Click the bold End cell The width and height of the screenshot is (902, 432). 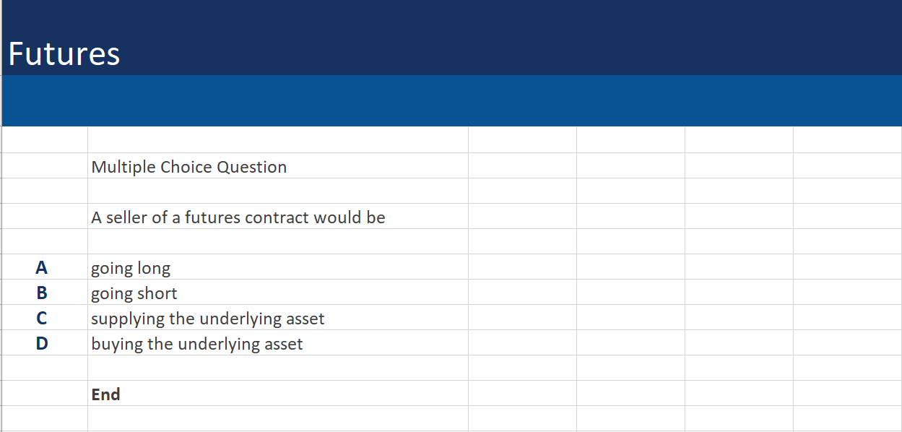(105, 394)
